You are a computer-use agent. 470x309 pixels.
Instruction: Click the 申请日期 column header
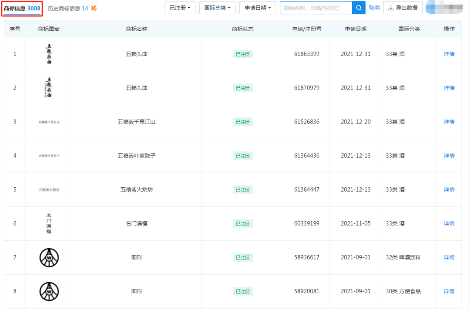[356, 29]
